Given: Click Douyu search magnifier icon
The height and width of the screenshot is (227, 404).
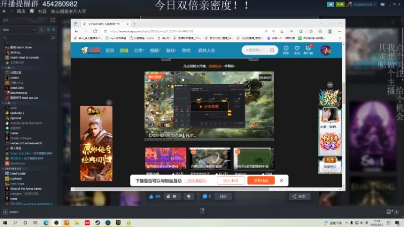Looking at the screenshot, I should (x=272, y=50).
